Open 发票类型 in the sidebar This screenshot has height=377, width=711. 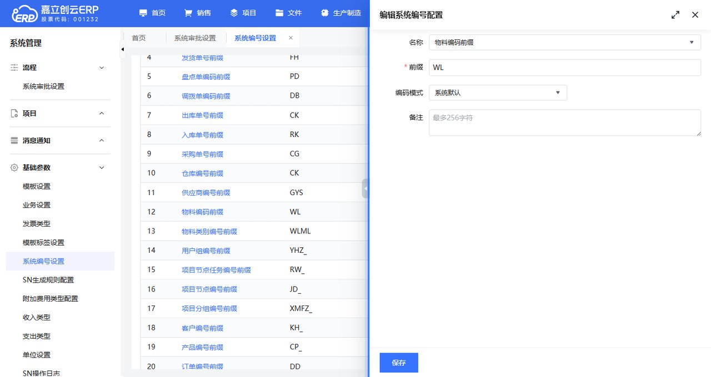pyautogui.click(x=37, y=224)
